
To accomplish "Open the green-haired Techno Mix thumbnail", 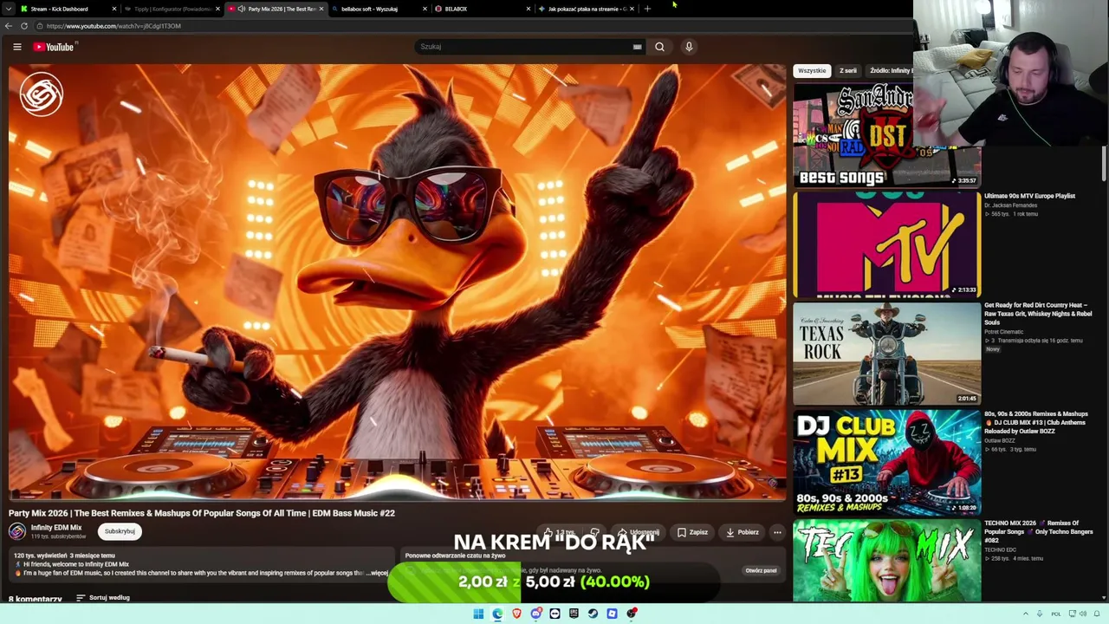I will point(886,561).
